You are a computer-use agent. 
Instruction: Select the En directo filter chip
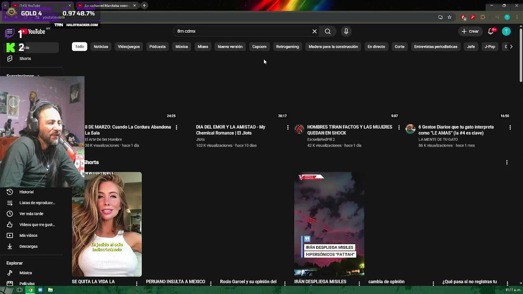point(376,47)
